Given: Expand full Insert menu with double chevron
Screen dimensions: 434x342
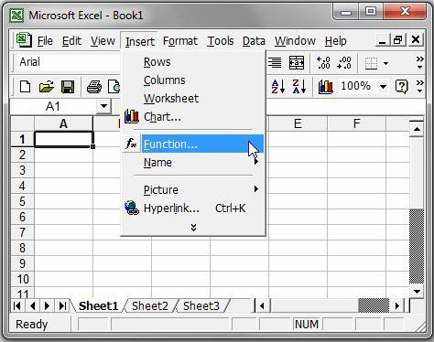Looking at the screenshot, I should (x=193, y=227).
